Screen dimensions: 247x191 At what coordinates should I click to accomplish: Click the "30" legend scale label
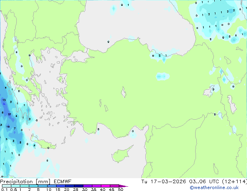click(x=85, y=189)
